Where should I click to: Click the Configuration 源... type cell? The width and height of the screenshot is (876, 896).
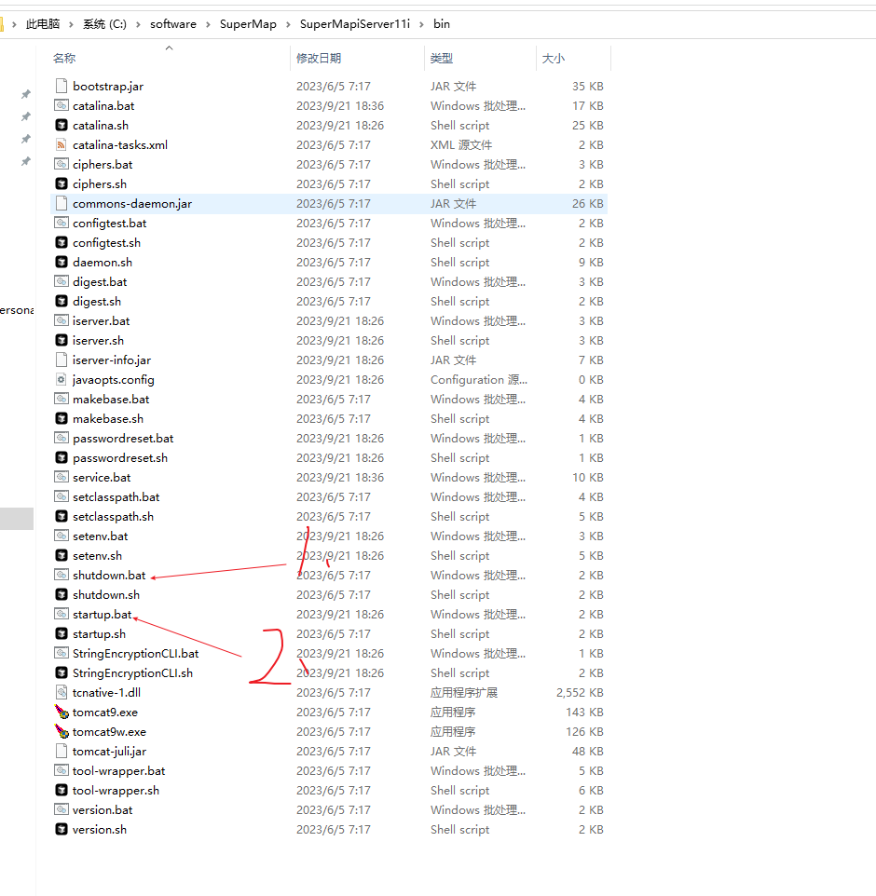pos(479,380)
